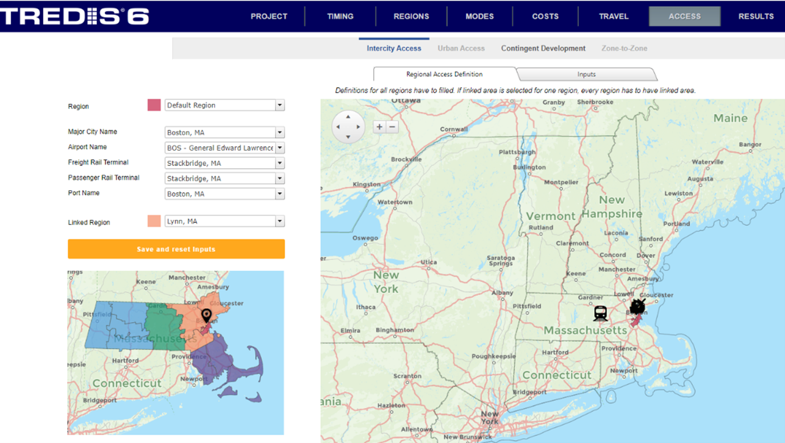Pan the map right with the arrow
The height and width of the screenshot is (443, 785).
pos(359,127)
